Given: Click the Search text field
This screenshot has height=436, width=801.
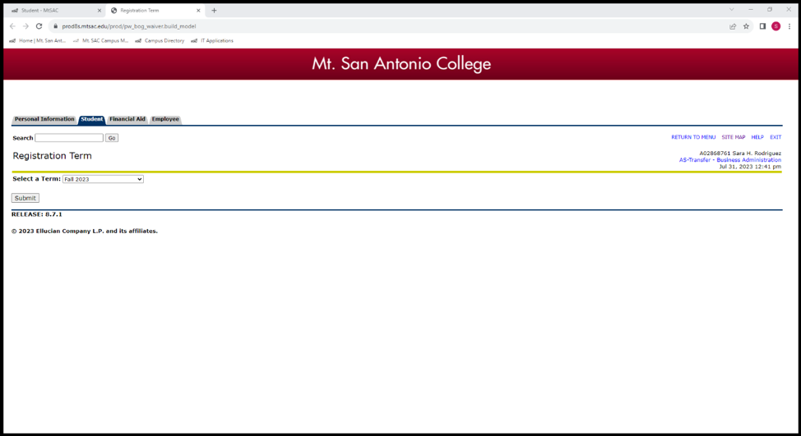Looking at the screenshot, I should click(x=69, y=138).
